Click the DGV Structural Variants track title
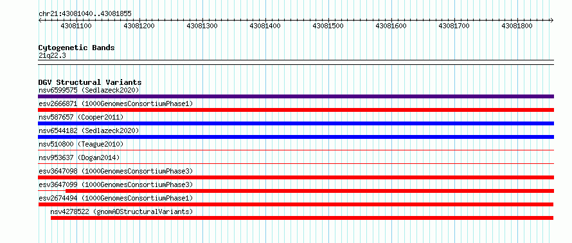 coord(90,82)
